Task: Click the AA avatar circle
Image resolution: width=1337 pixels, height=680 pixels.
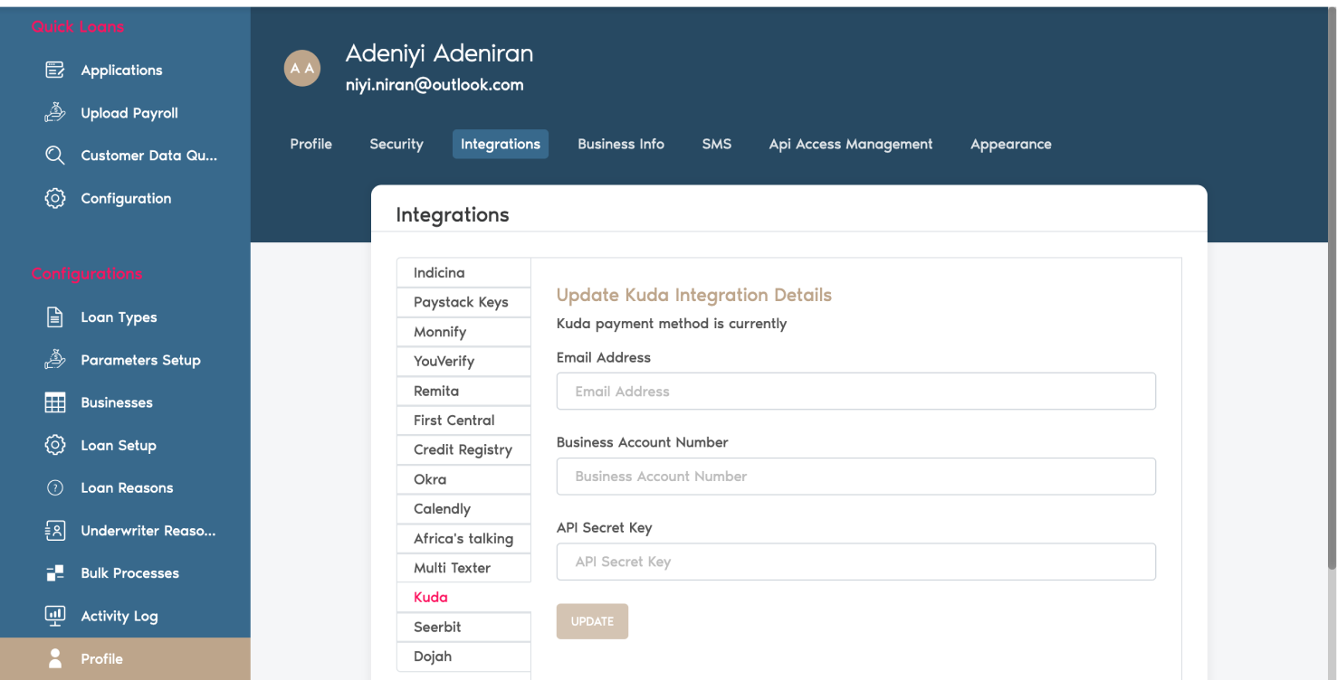Action: [x=301, y=68]
